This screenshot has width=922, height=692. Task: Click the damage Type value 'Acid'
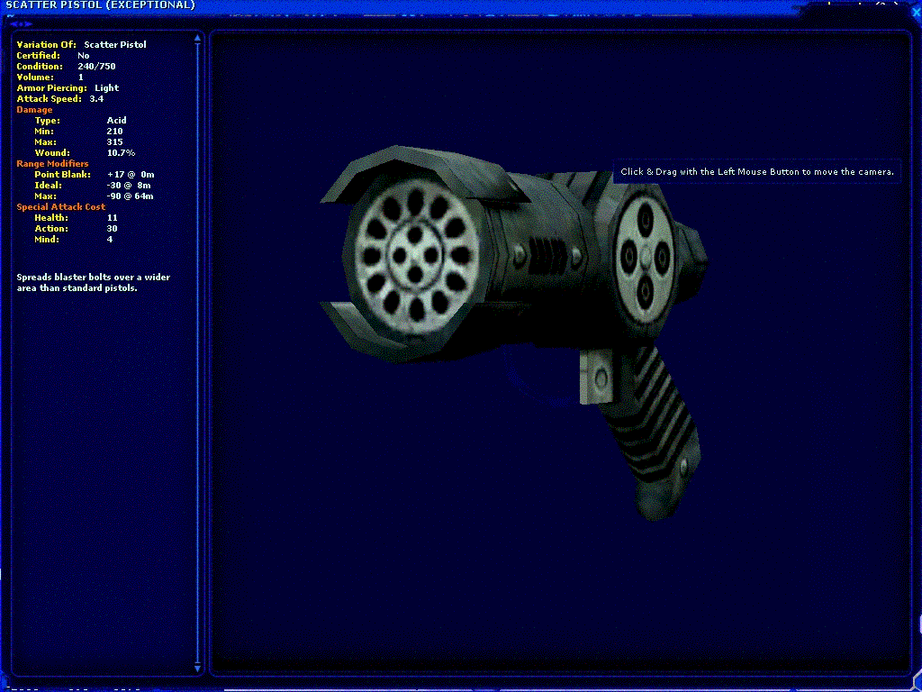pyautogui.click(x=116, y=120)
